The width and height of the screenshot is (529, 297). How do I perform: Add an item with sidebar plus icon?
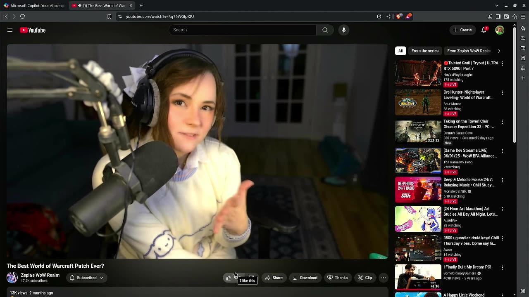(x=523, y=78)
